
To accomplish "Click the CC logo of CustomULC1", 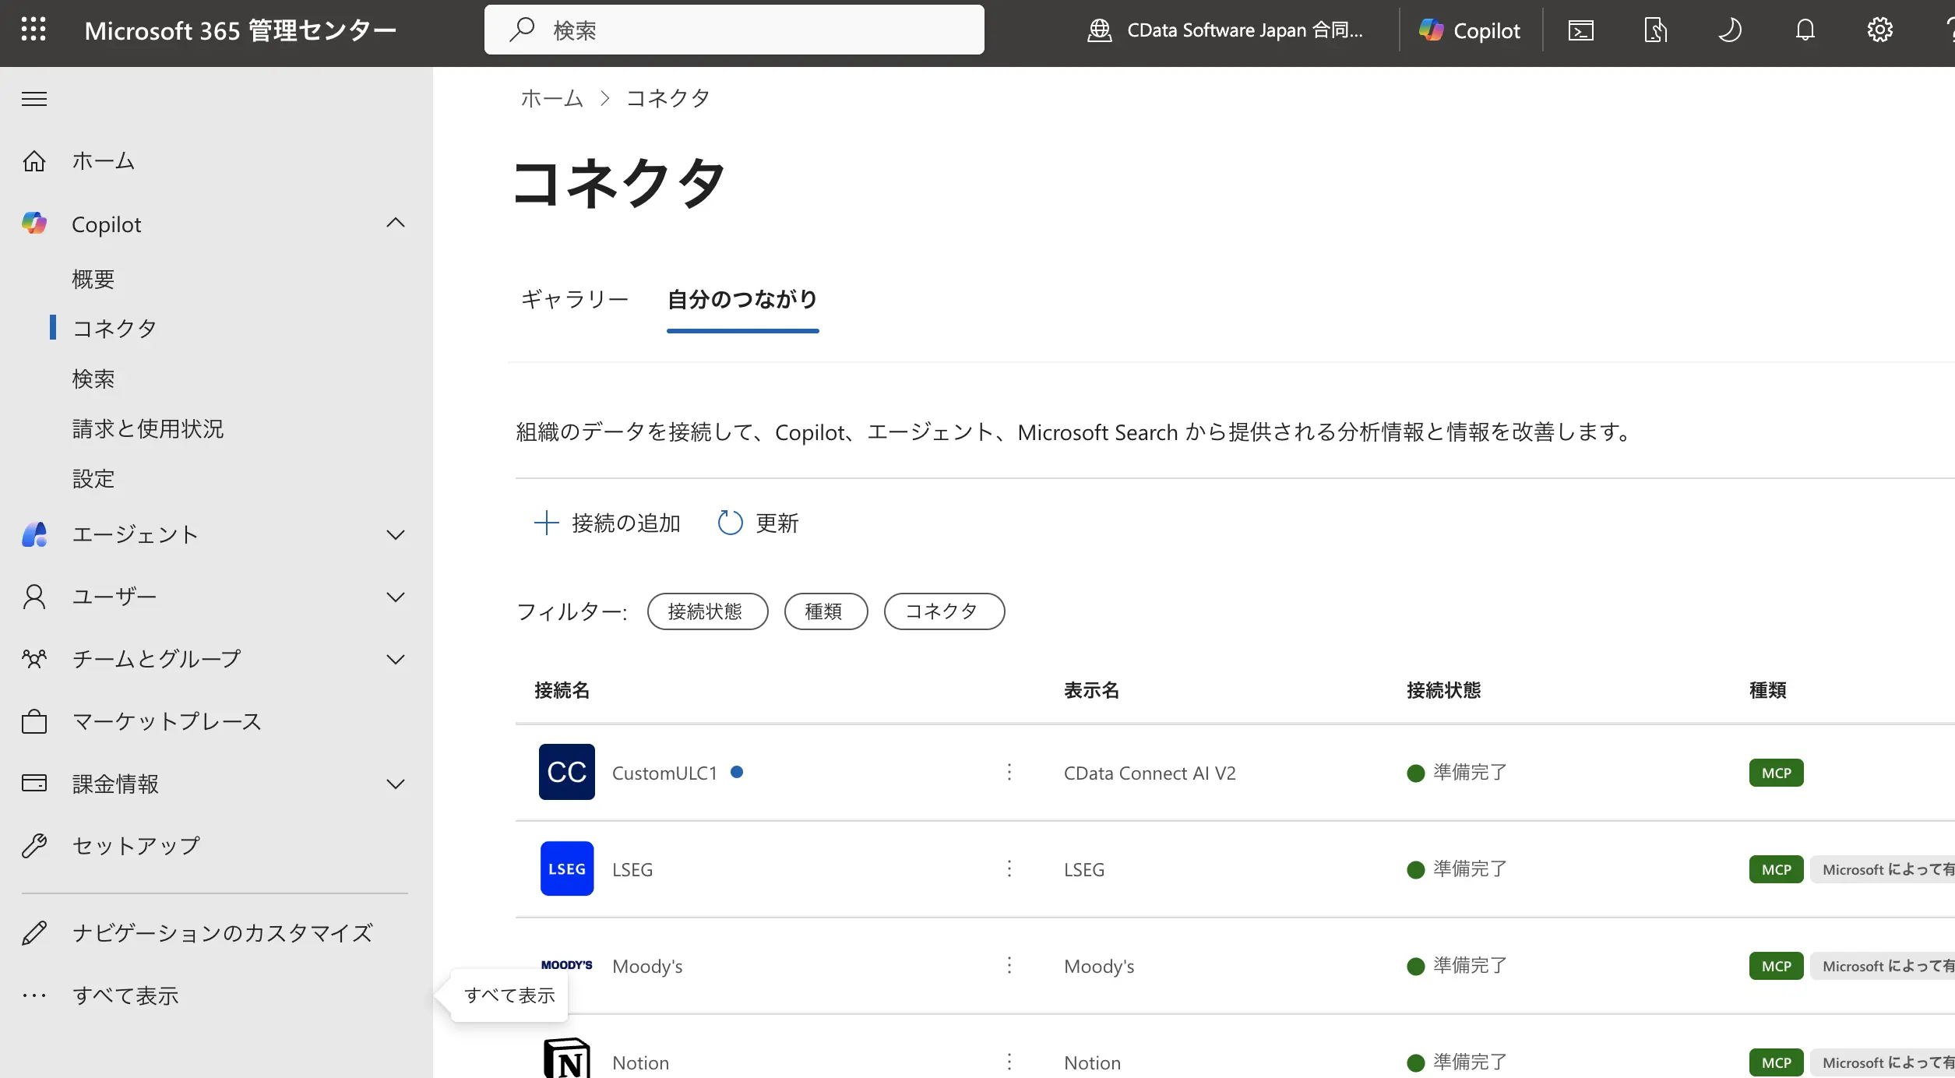I will (567, 772).
